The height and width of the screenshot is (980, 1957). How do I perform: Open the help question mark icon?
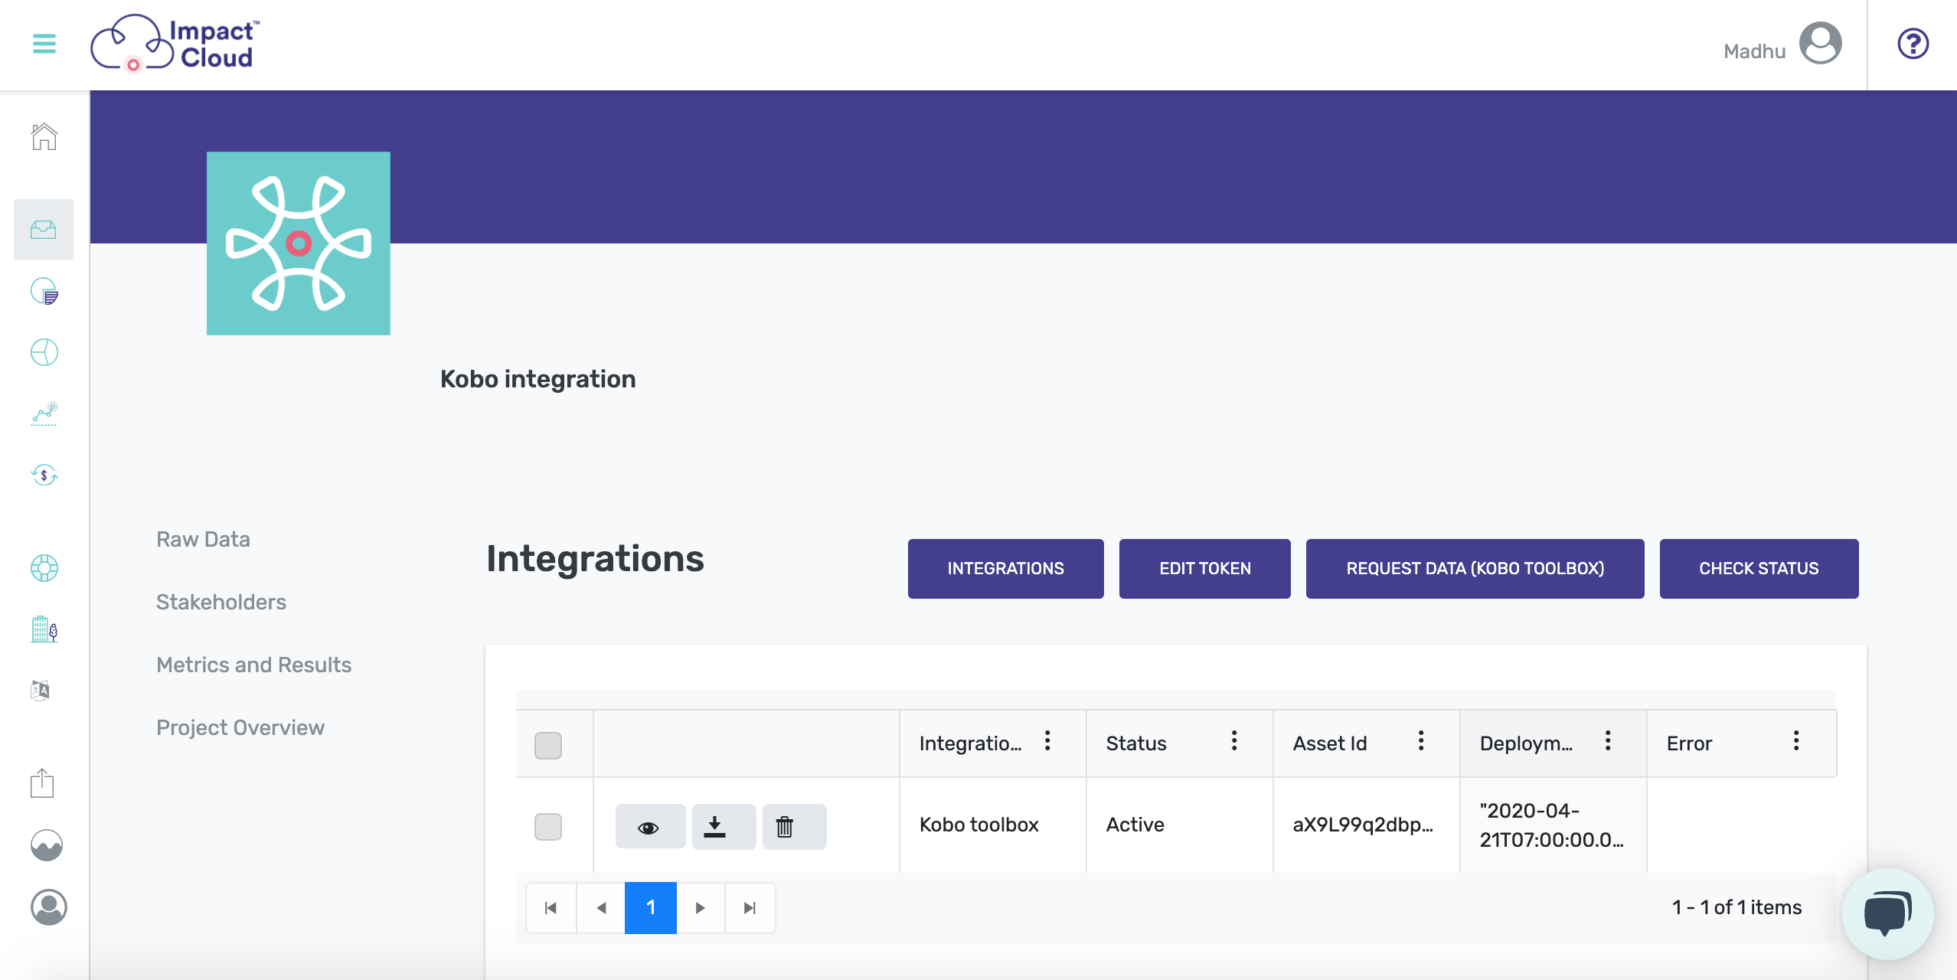point(1913,44)
